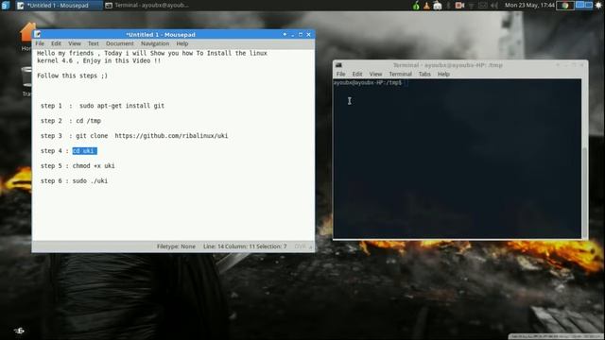Open the Terminal menu in the Terminal window
Screen dimensions: 605x340
[400, 74]
